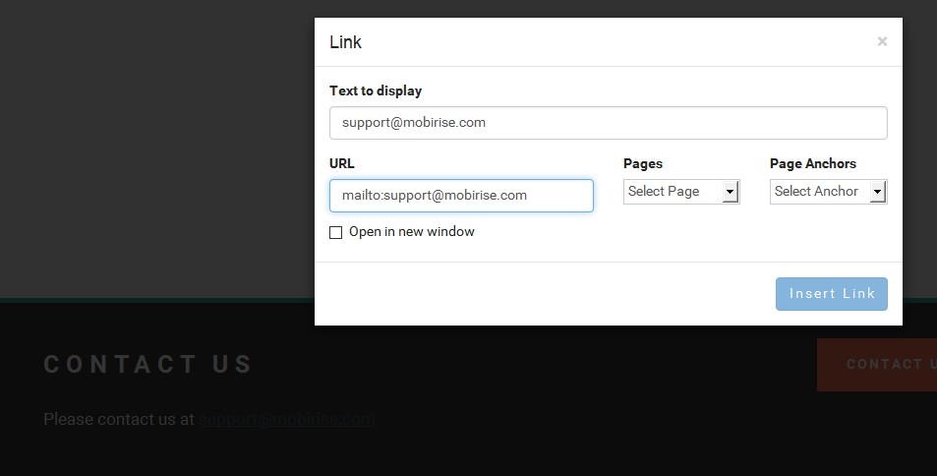Click the 'Open in new window' label text
Screen dimensions: 937x476
click(411, 232)
